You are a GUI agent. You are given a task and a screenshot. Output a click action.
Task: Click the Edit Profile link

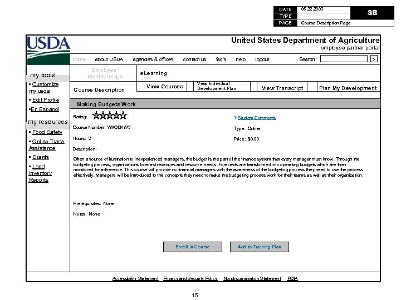click(46, 100)
